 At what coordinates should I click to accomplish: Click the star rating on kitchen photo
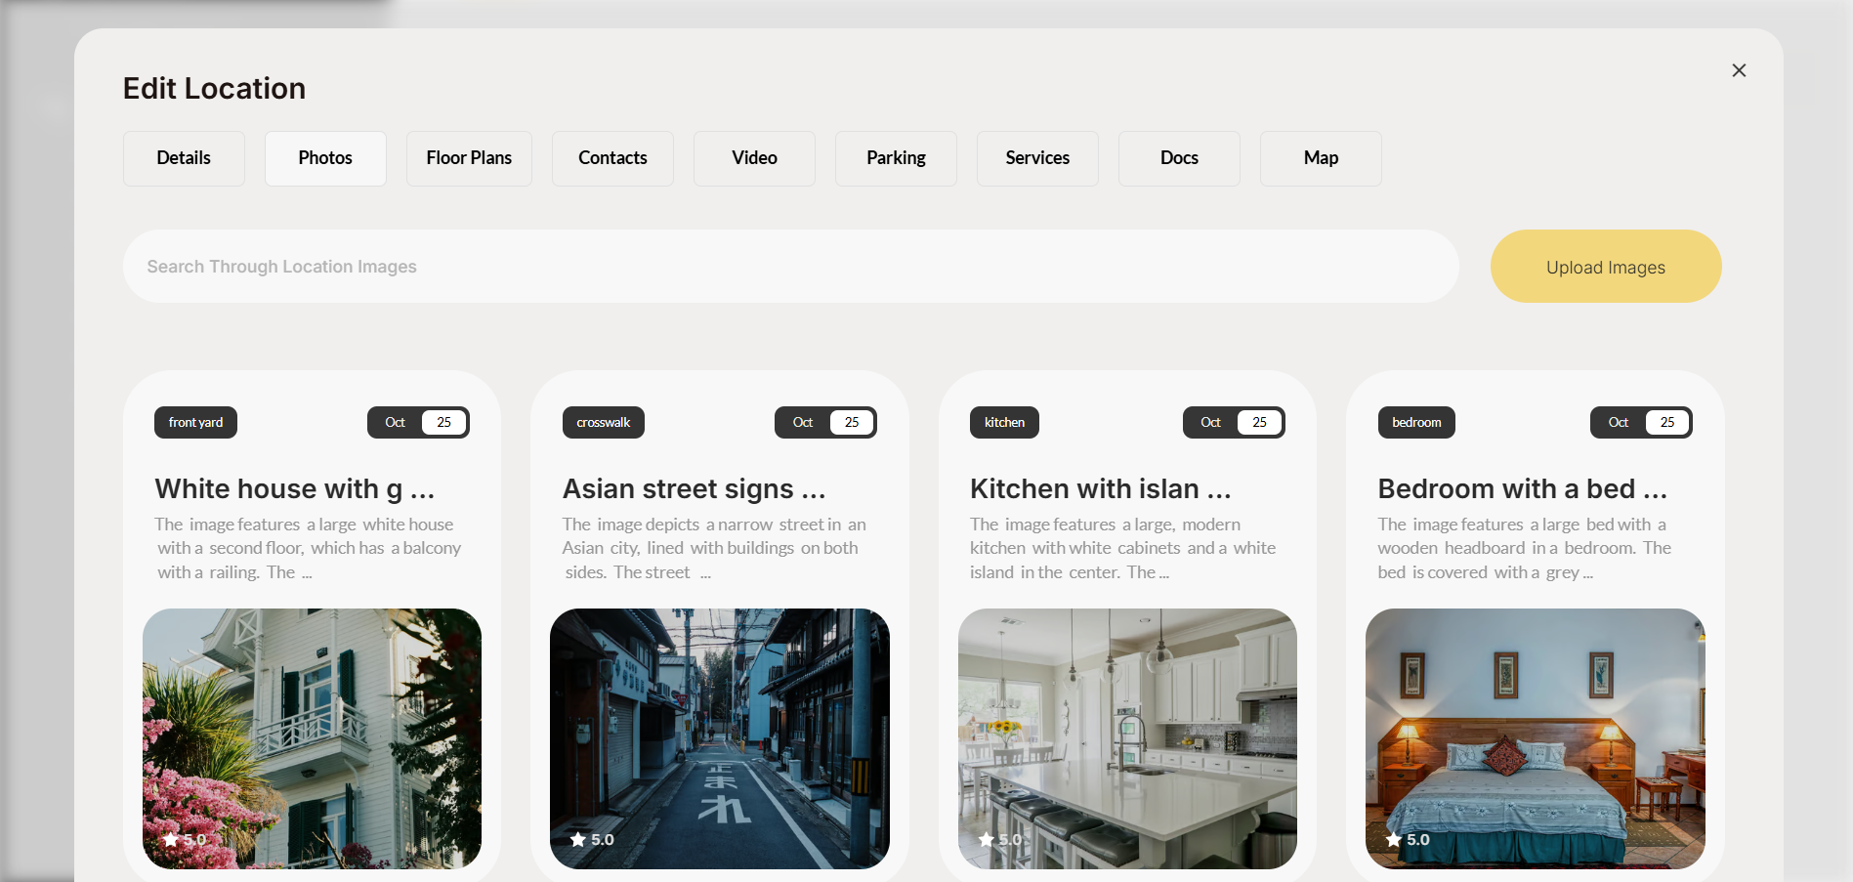tap(999, 840)
